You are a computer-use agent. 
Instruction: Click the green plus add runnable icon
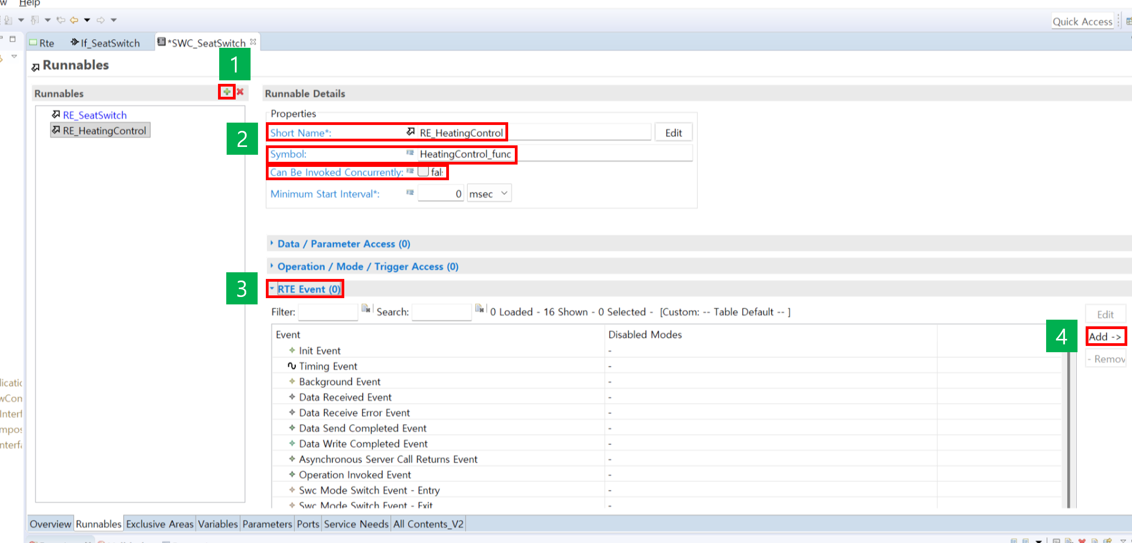227,92
